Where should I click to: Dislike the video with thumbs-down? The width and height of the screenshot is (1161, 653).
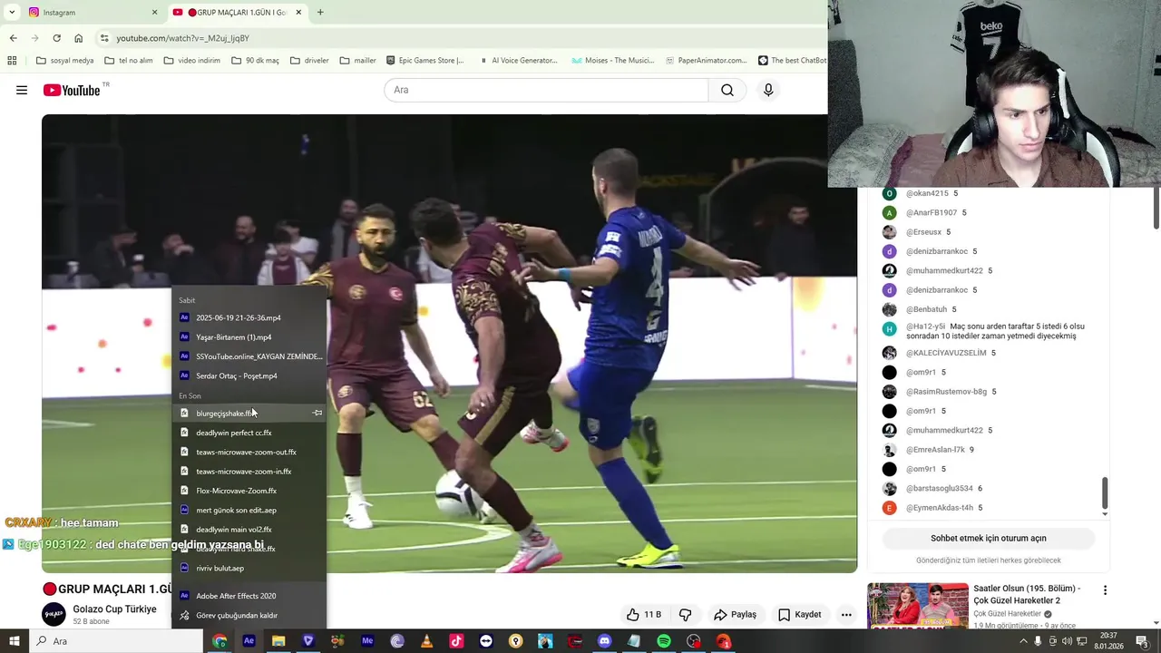tap(686, 614)
